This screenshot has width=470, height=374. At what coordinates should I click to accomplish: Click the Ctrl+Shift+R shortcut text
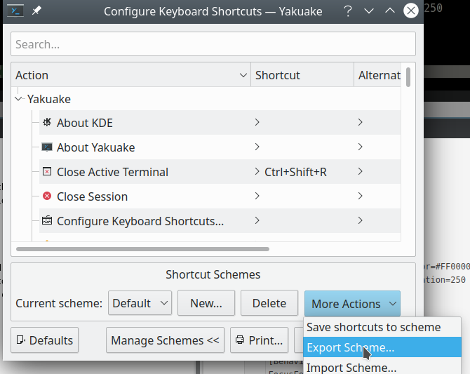pyautogui.click(x=295, y=172)
